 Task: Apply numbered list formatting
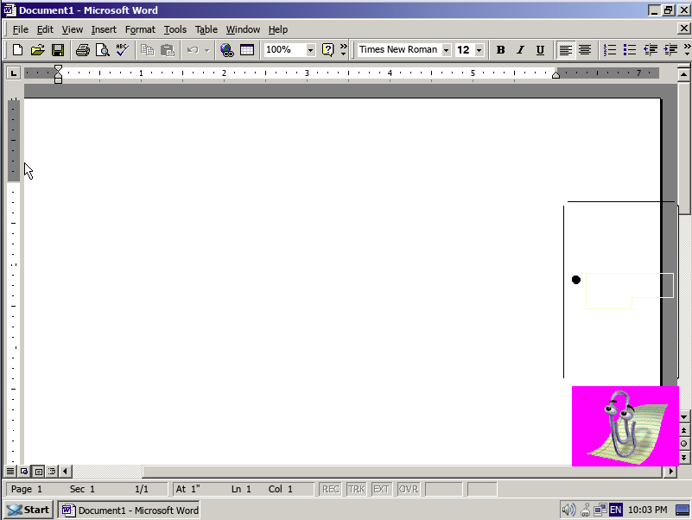pos(610,50)
